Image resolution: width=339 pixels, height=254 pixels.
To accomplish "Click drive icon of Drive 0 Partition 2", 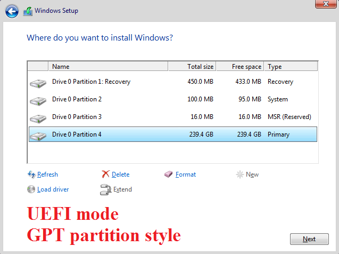I will 38,101.
